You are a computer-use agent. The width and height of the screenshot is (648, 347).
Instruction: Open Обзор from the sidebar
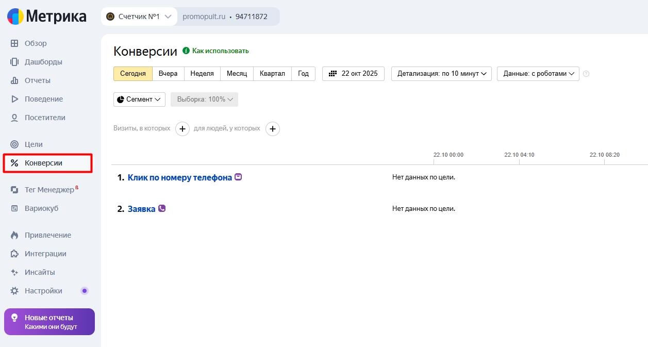pos(35,43)
